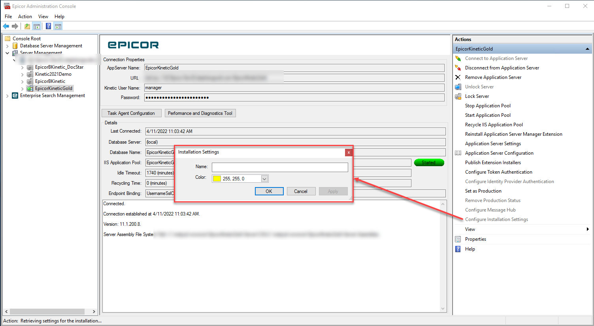This screenshot has height=326, width=594.
Task: Collapse the Server Management node
Action: pos(7,53)
